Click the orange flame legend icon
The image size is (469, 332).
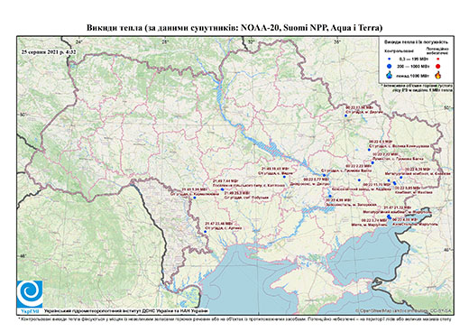click(x=438, y=75)
